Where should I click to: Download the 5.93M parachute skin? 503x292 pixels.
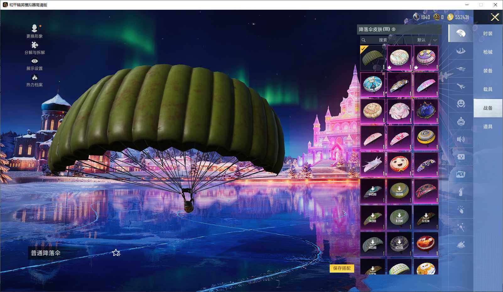(x=426, y=218)
